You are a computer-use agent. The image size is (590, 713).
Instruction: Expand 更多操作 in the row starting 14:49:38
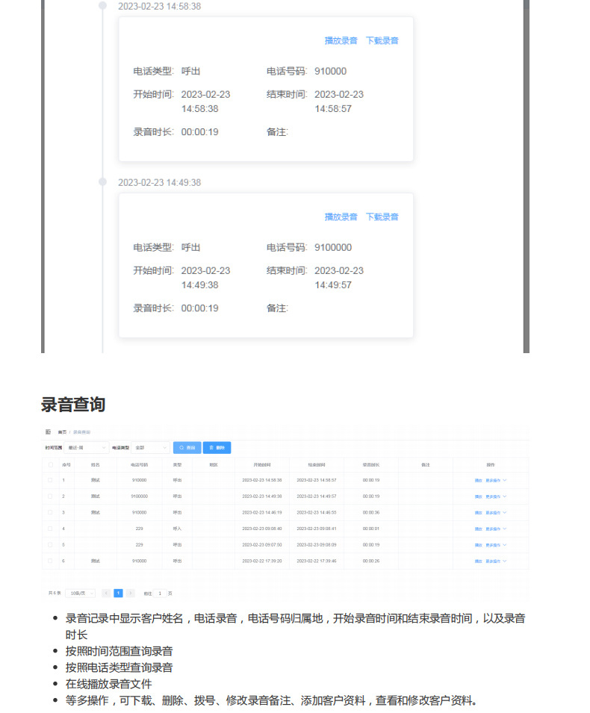tap(496, 496)
